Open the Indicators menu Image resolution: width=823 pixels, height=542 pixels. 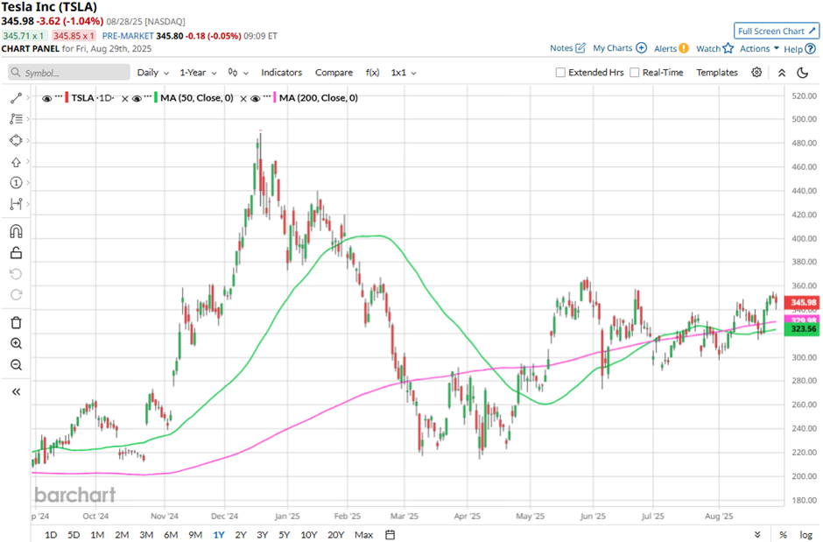click(281, 73)
